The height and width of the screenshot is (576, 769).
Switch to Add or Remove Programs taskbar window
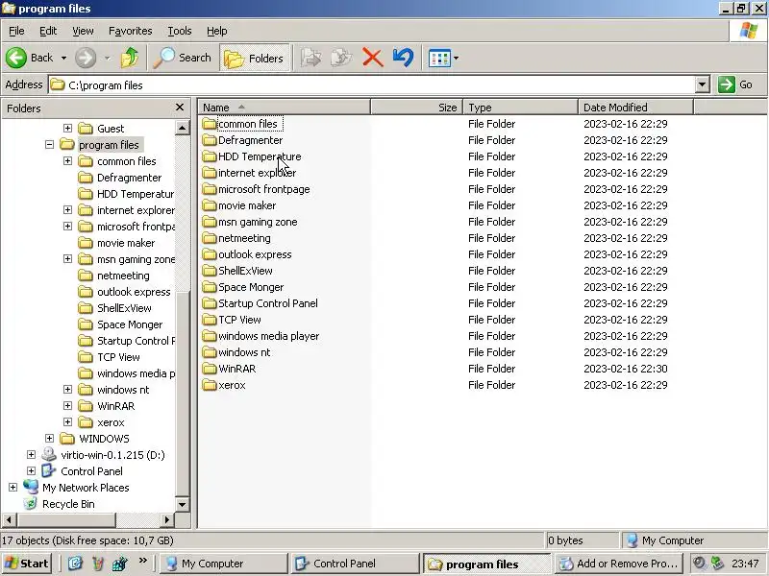[621, 564]
